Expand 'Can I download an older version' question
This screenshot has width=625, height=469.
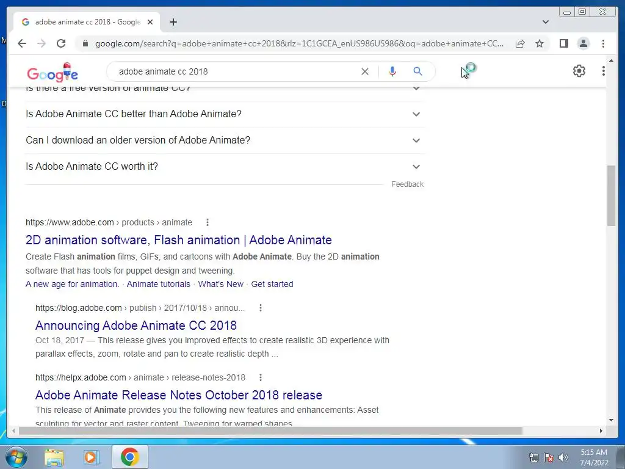225,140
